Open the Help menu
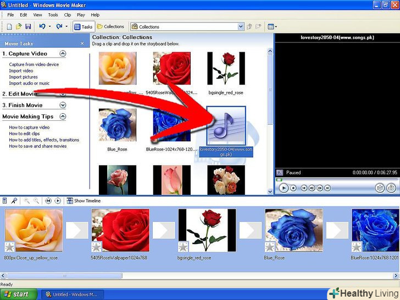This screenshot has height=300, width=400. coord(95,15)
